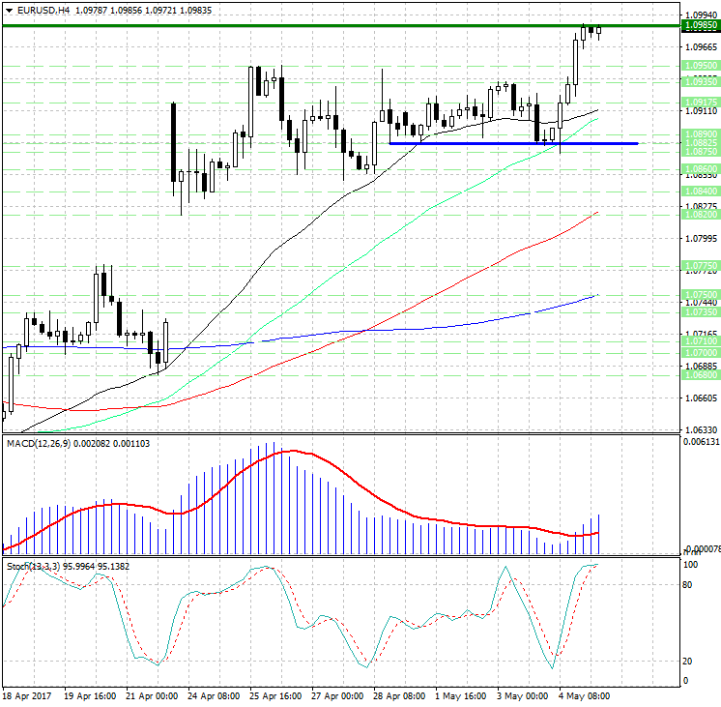Click the 1.09500 green level label

point(701,66)
